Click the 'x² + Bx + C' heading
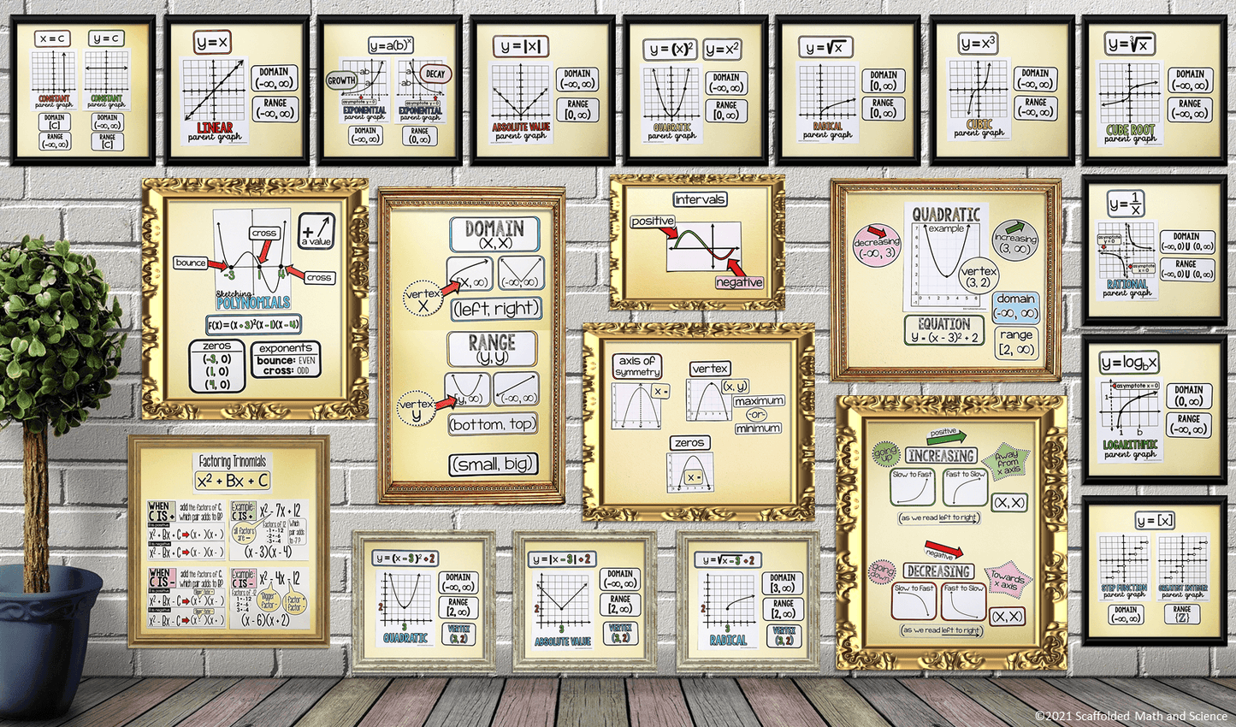This screenshot has width=1236, height=727. tap(232, 482)
